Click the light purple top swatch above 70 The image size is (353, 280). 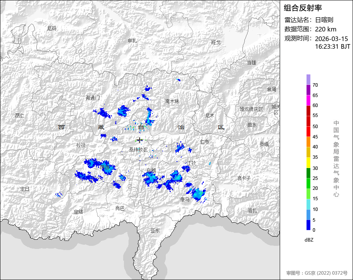308,79
